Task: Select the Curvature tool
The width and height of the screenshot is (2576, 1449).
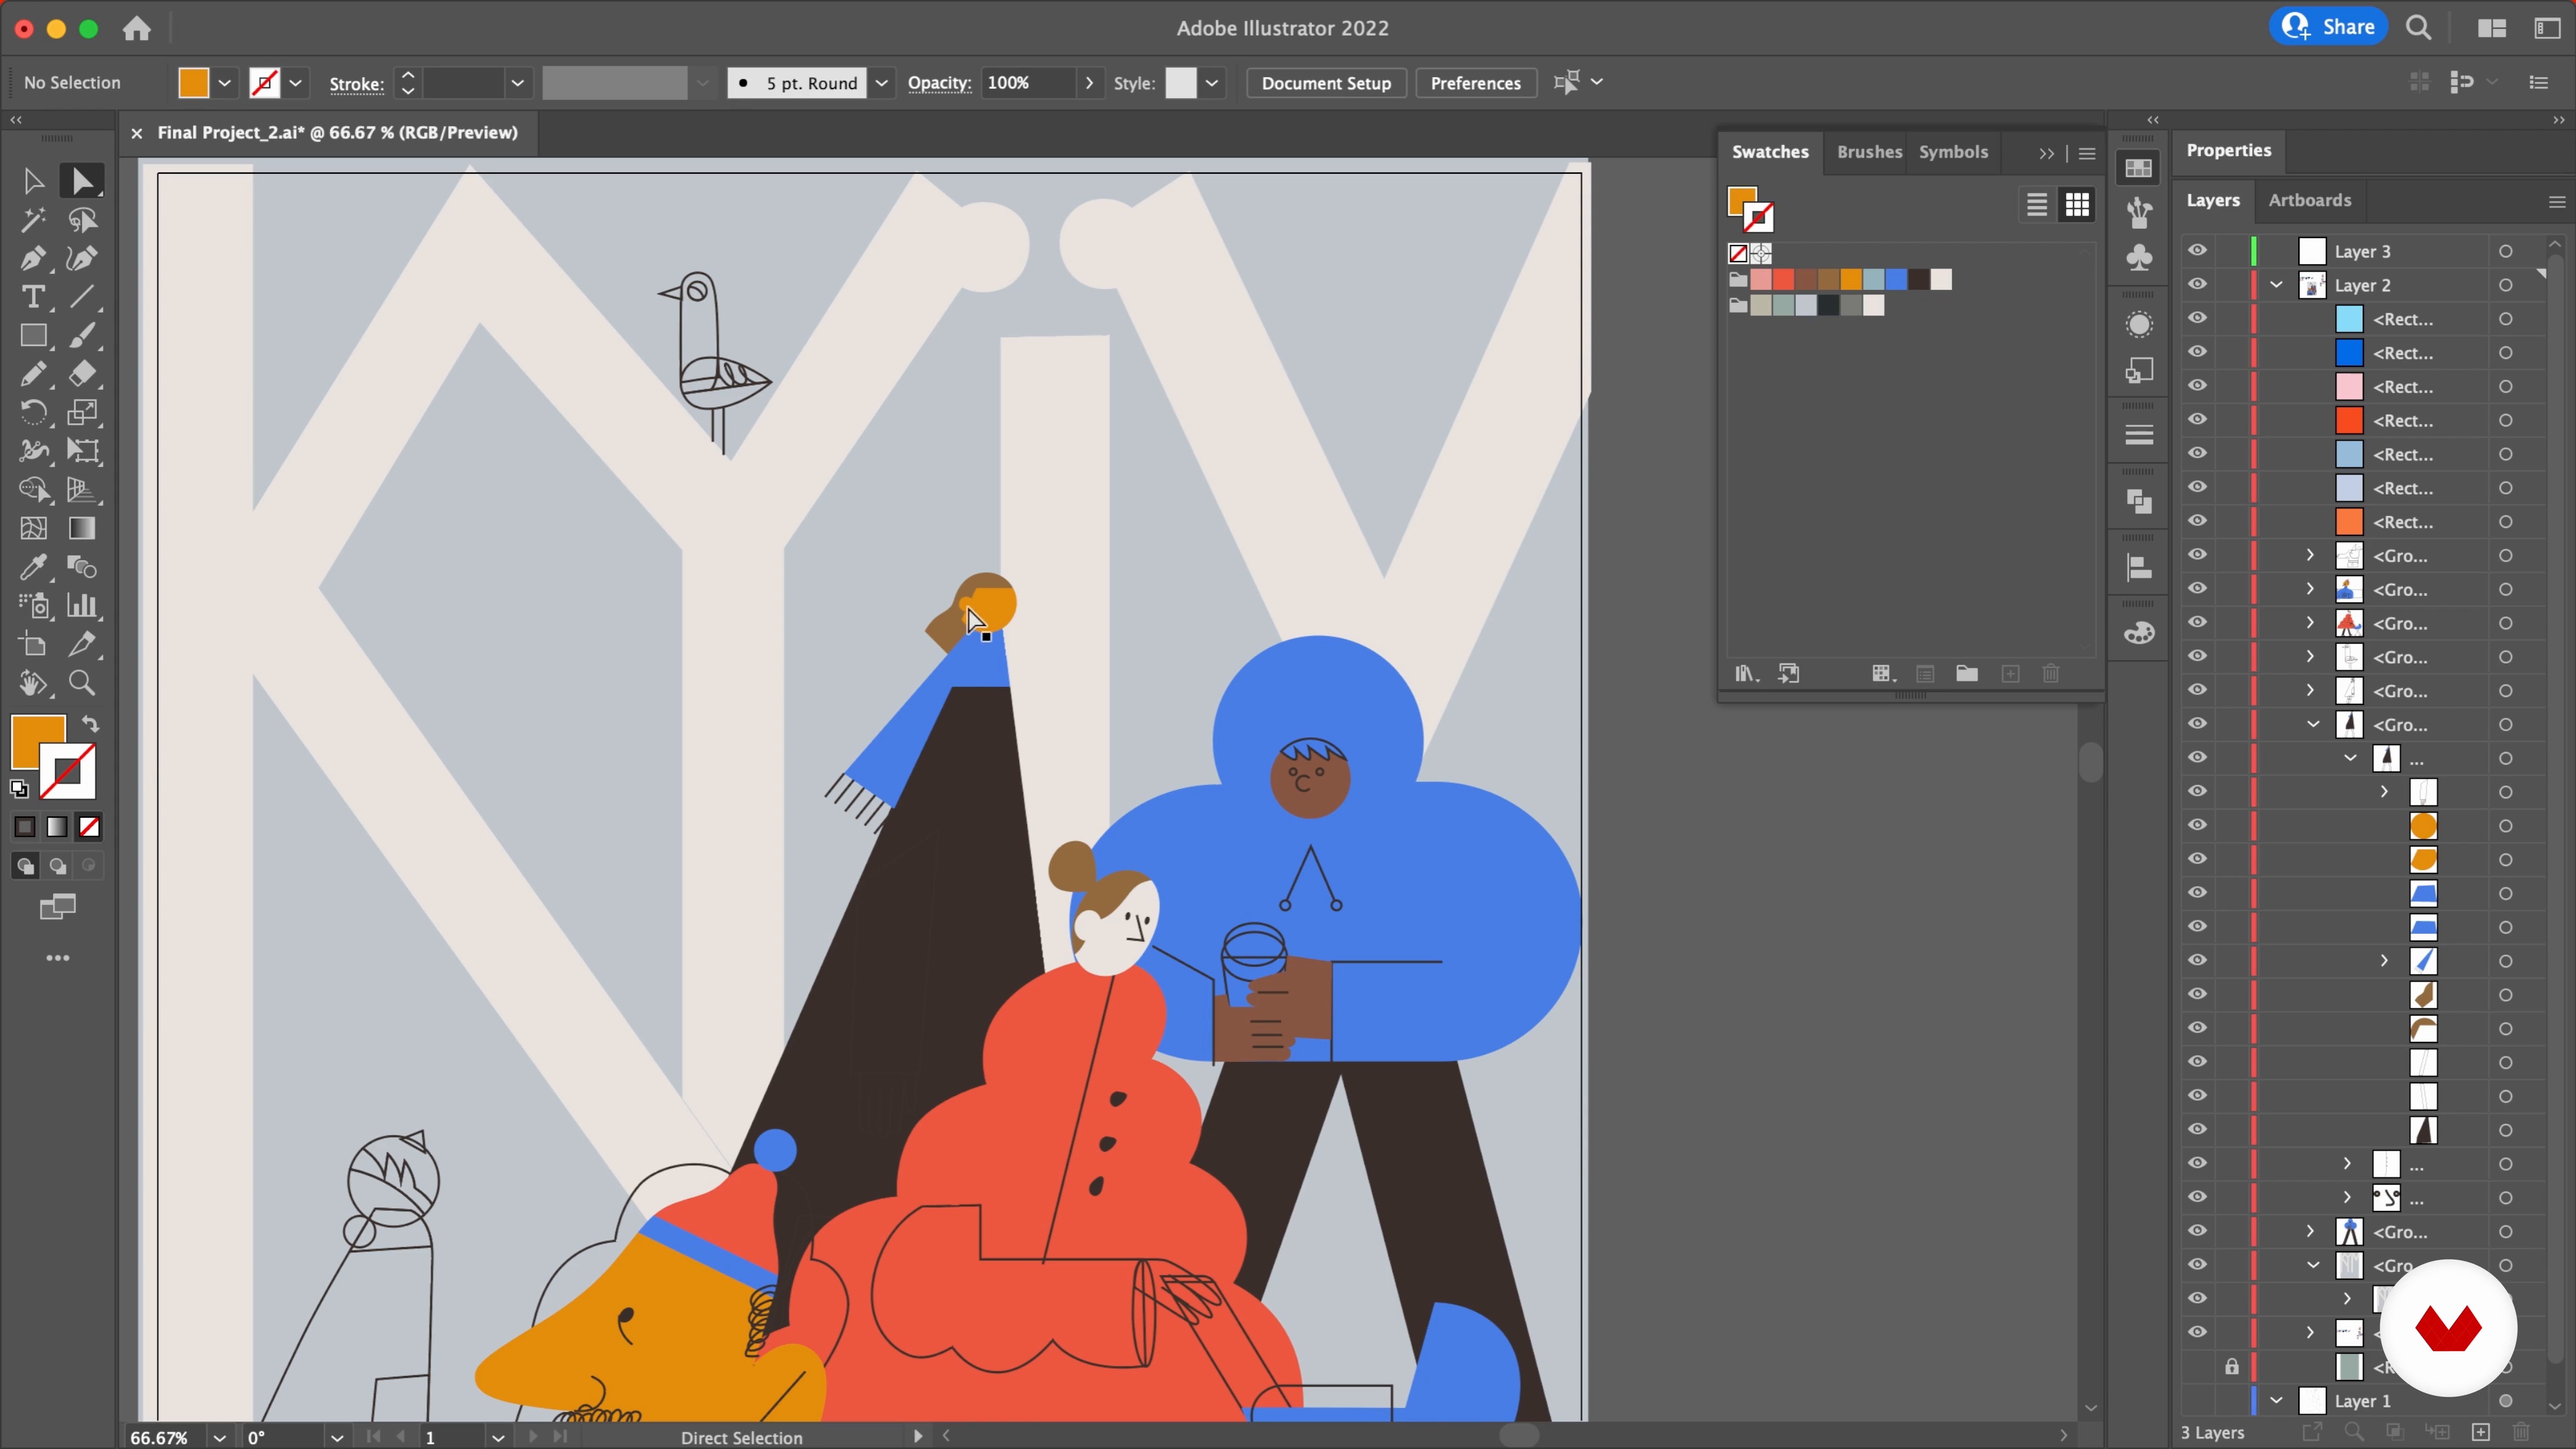Action: click(x=82, y=259)
